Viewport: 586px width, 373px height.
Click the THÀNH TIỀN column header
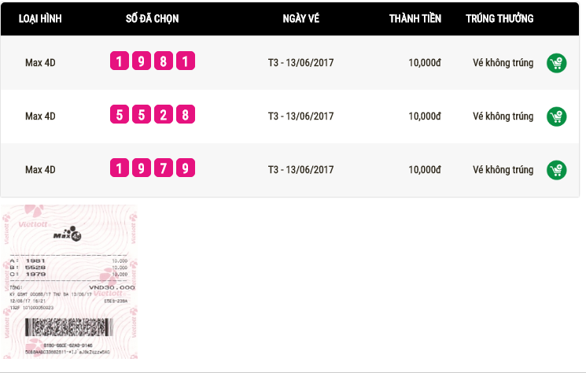[415, 19]
